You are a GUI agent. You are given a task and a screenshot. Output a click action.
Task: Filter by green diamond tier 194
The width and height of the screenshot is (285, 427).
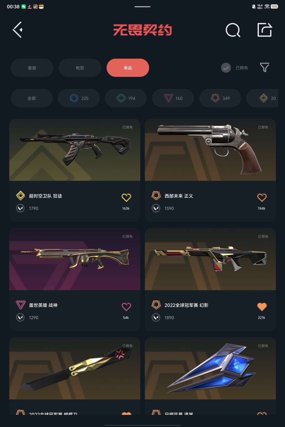[126, 98]
